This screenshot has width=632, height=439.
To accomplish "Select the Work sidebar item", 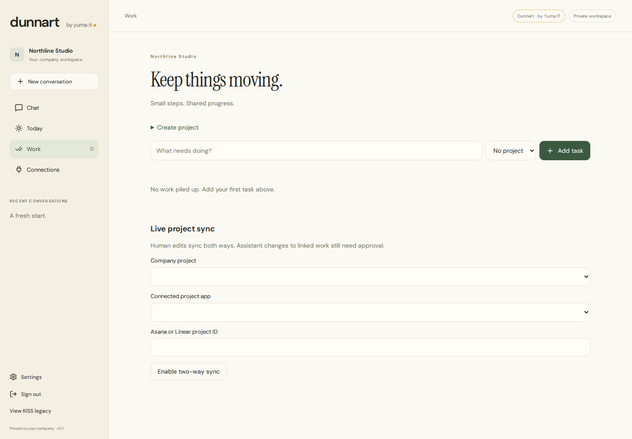I will tap(54, 149).
